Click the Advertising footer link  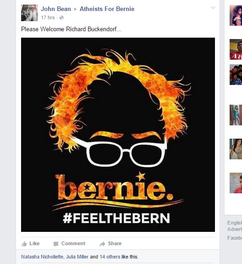tap(235, 229)
